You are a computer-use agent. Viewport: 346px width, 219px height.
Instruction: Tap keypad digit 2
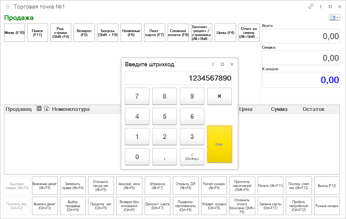[x=165, y=137]
